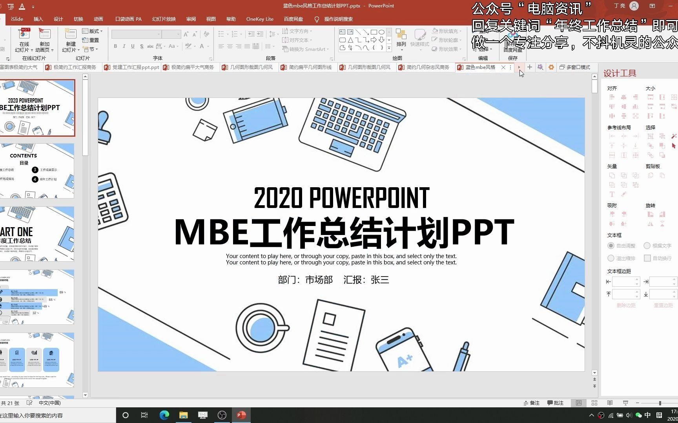This screenshot has height=423, width=678.
Task: Open the 动画 ribbon tab
Action: click(x=98, y=19)
